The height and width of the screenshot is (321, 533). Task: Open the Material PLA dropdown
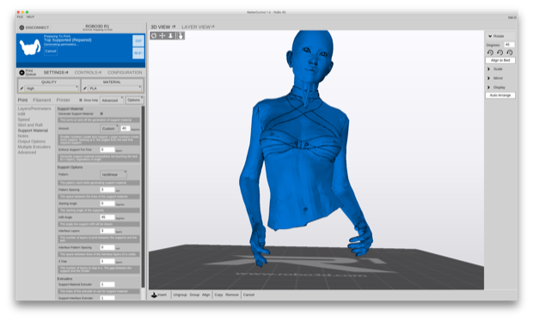point(115,88)
